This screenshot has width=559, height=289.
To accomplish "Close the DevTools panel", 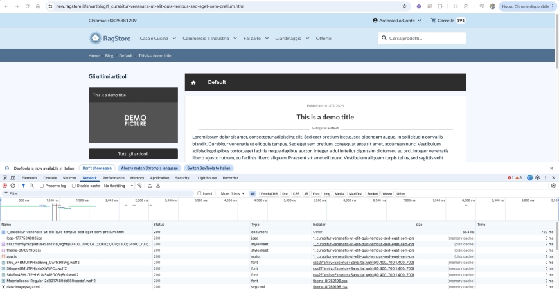I will [553, 177].
